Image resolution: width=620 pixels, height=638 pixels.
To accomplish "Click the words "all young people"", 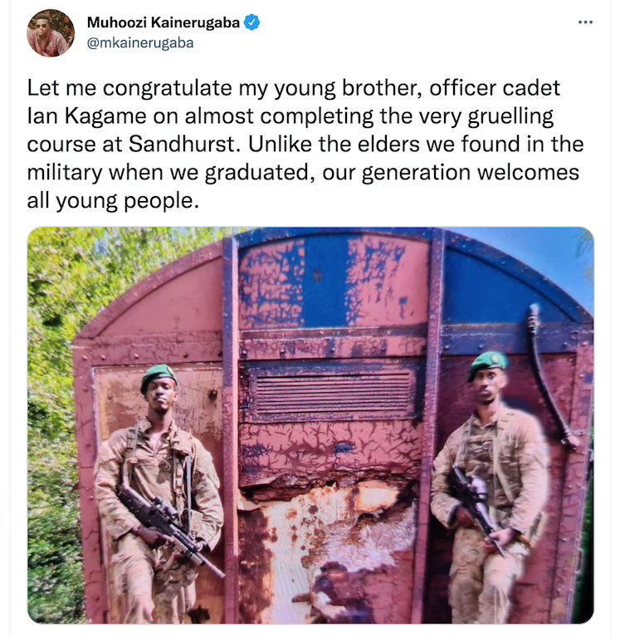I will 113,201.
